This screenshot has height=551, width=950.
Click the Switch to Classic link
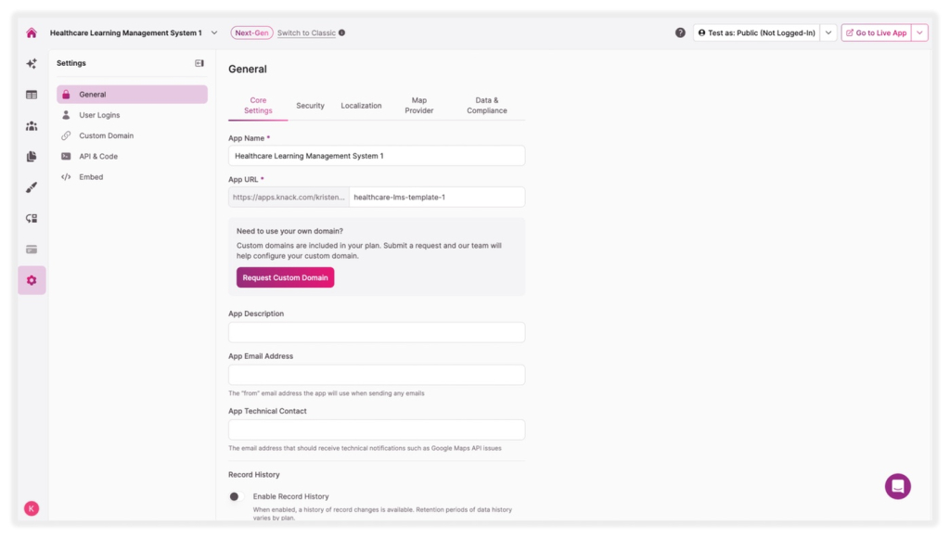(x=306, y=31)
